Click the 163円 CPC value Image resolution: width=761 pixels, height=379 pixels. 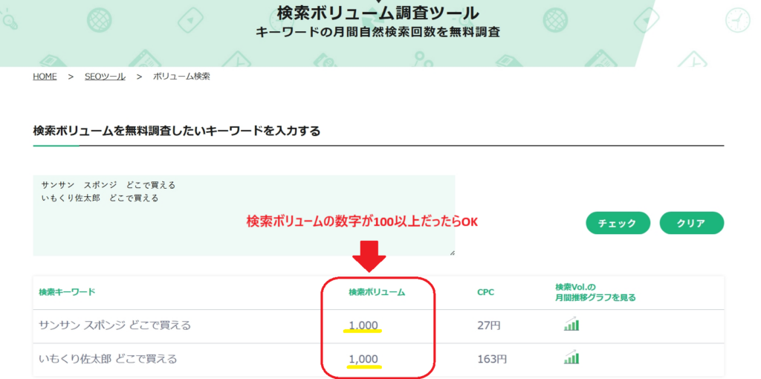click(x=492, y=359)
